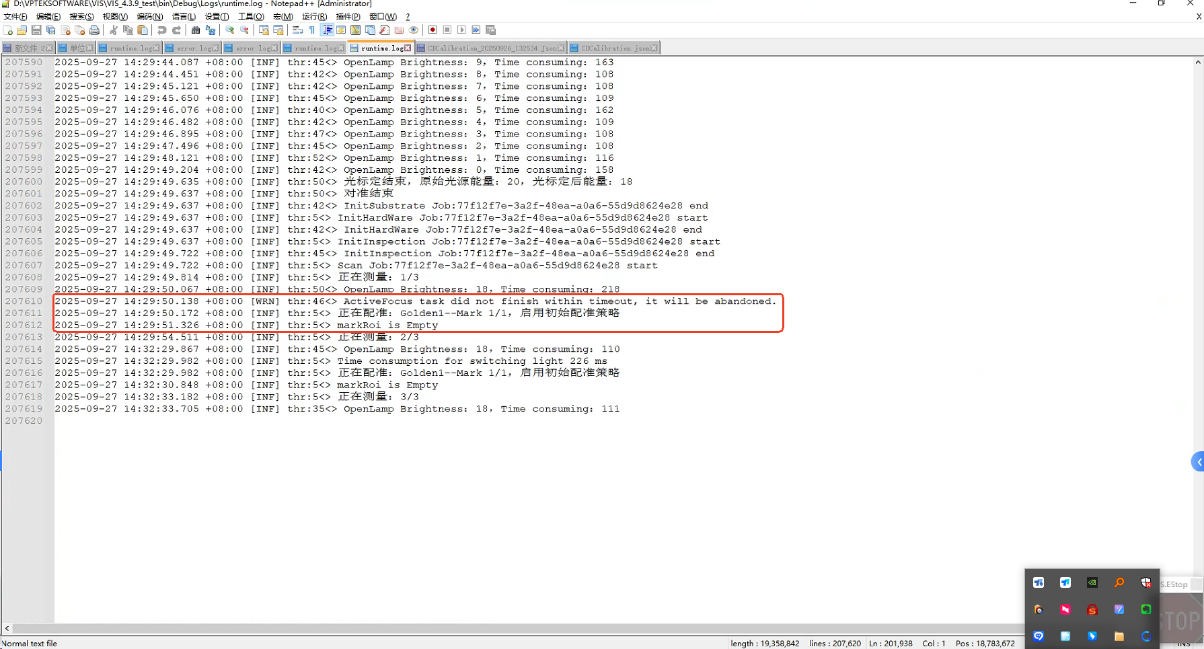Image resolution: width=1204 pixels, height=649 pixels.
Task: Click the Zoom in magnifier icon
Action: [230, 30]
